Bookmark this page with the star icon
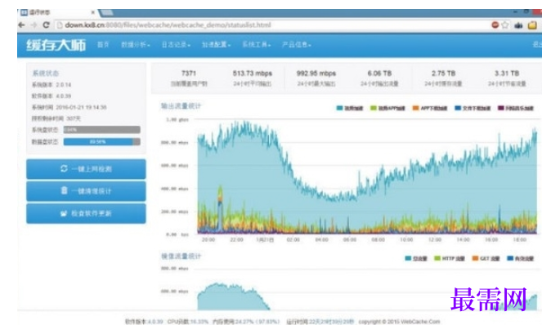Viewport: 542px width, 325px height. tap(505, 24)
